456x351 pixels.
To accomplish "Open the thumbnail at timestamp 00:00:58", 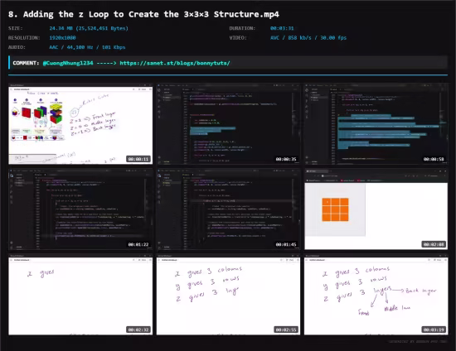I will tap(376, 124).
